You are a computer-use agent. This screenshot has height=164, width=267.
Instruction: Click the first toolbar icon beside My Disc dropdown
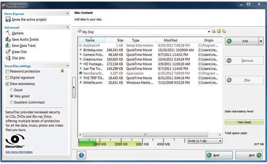point(214,31)
